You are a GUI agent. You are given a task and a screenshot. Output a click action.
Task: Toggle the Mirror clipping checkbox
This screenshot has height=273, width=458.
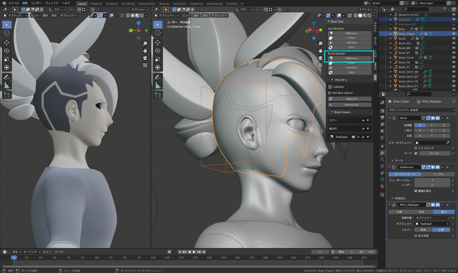pos(417,148)
